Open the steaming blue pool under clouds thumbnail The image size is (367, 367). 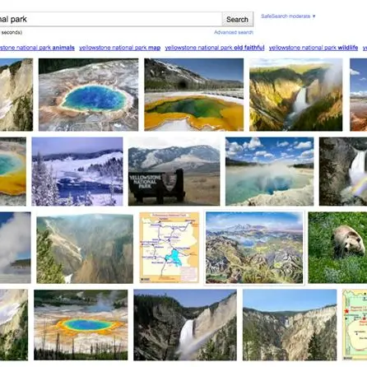[269, 171]
